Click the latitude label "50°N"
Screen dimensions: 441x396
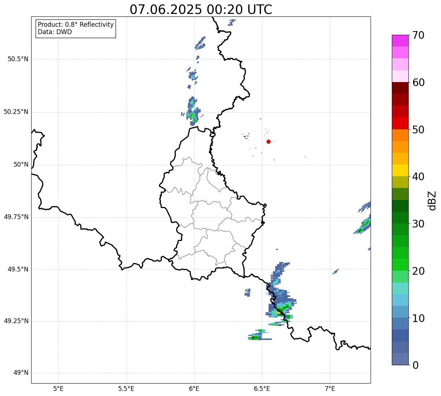click(21, 164)
